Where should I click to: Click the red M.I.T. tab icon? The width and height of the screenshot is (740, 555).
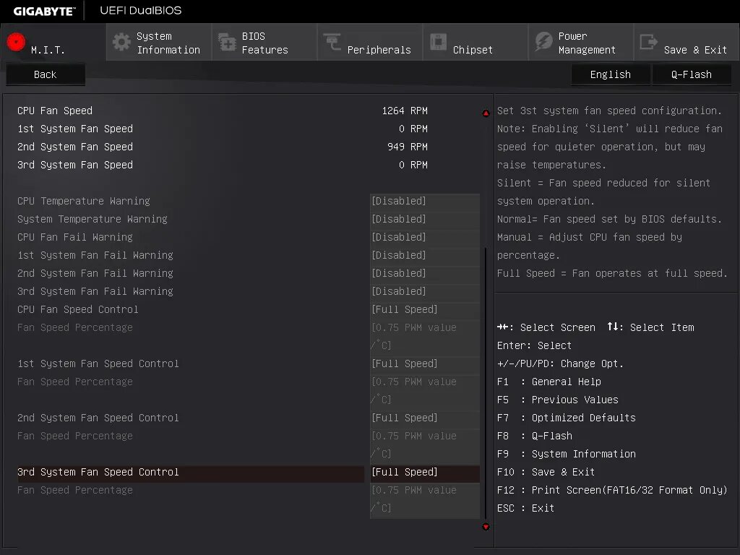point(16,42)
